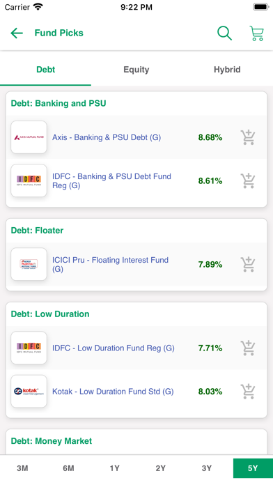Image resolution: width=273 pixels, height=485 pixels.
Task: Go back using the arrow icon
Action: (x=17, y=33)
